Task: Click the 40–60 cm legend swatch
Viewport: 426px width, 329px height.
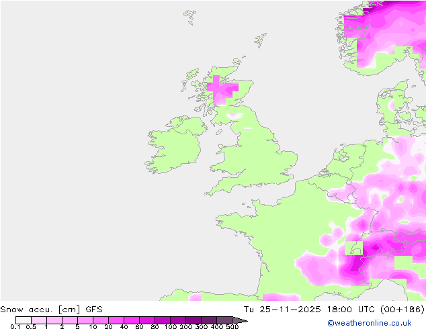Action: click(x=132, y=320)
